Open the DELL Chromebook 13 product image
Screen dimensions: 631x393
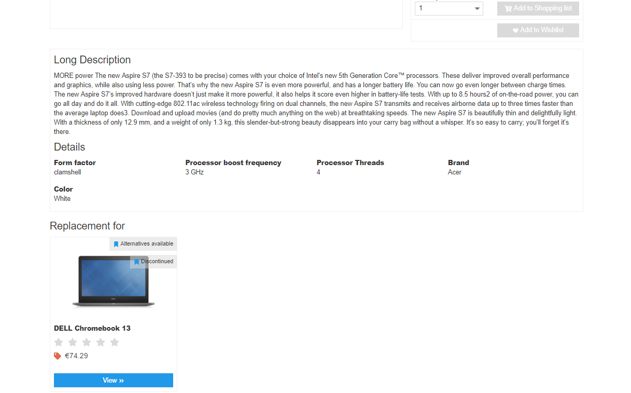[x=114, y=281]
